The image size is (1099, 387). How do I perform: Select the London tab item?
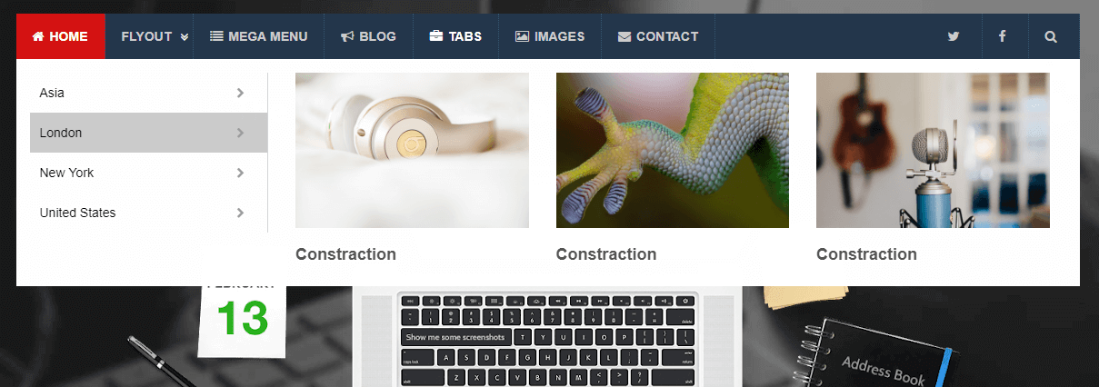pos(149,133)
